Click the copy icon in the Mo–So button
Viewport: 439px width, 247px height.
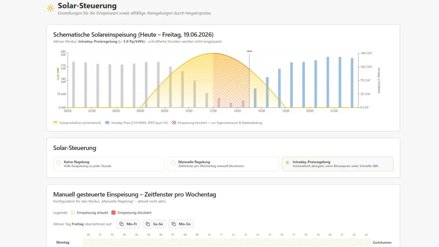coord(174,224)
